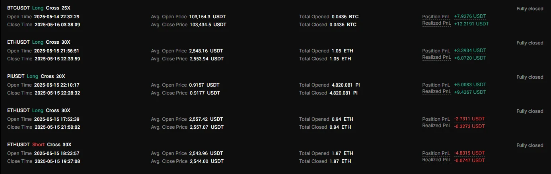This screenshot has height=174, width=551.
Task: Click Fully closed status on PIUSDT row
Action: click(x=530, y=77)
